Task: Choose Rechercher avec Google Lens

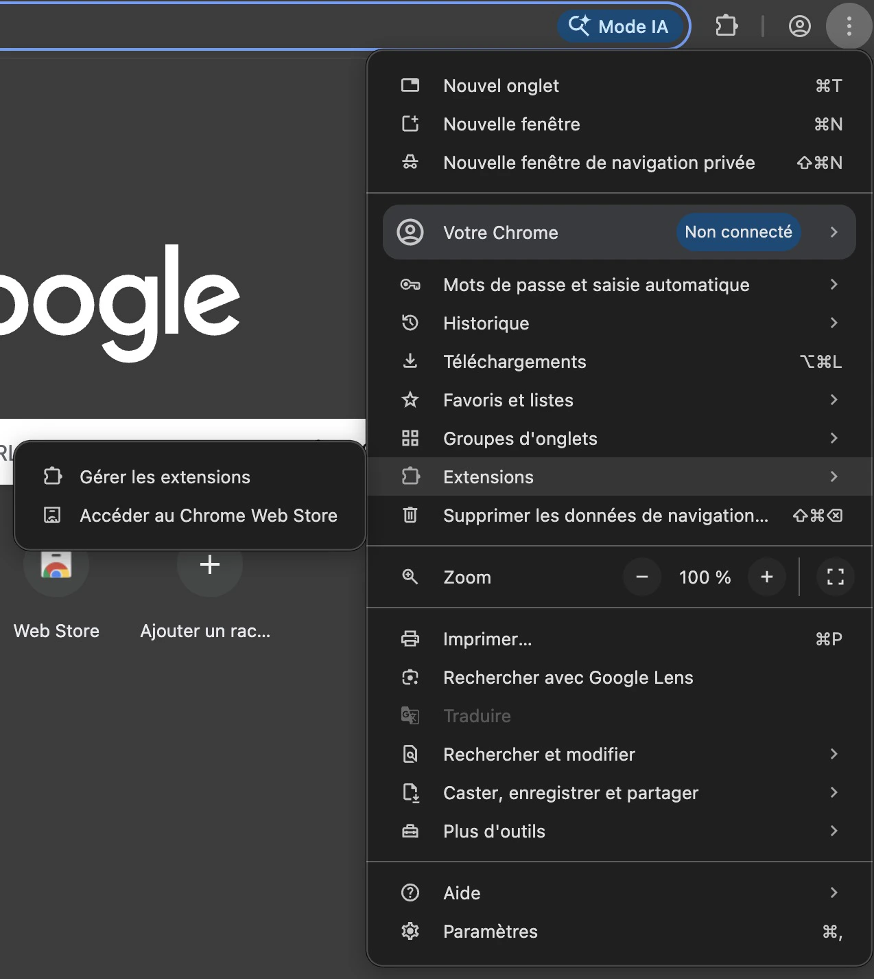Action: coord(620,677)
